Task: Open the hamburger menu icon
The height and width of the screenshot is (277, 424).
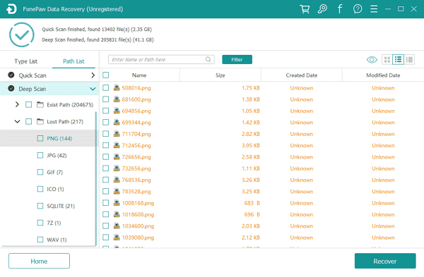Action: click(x=374, y=9)
